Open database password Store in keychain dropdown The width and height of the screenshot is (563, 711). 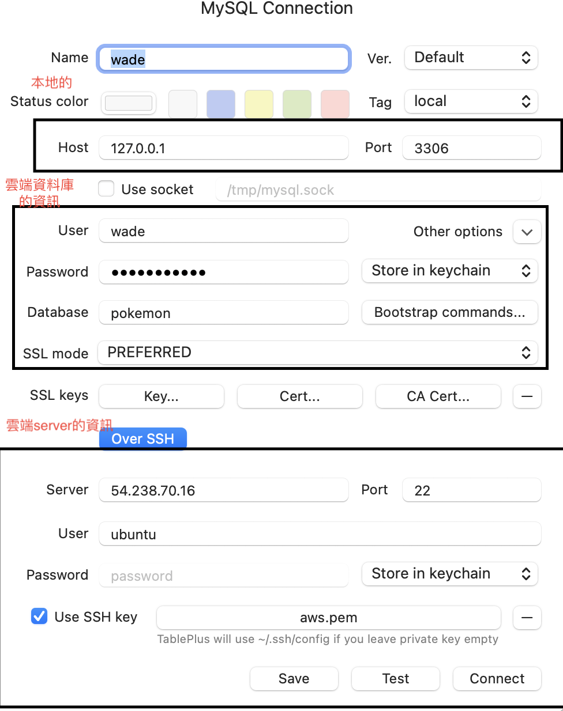pyautogui.click(x=449, y=271)
